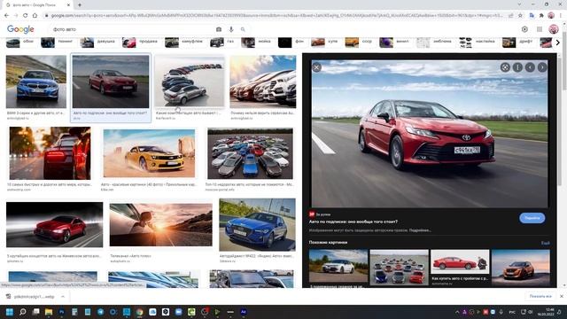The image size is (567, 319).
Task: Open yellow Camaro in desert thumbnail
Action: (x=149, y=153)
